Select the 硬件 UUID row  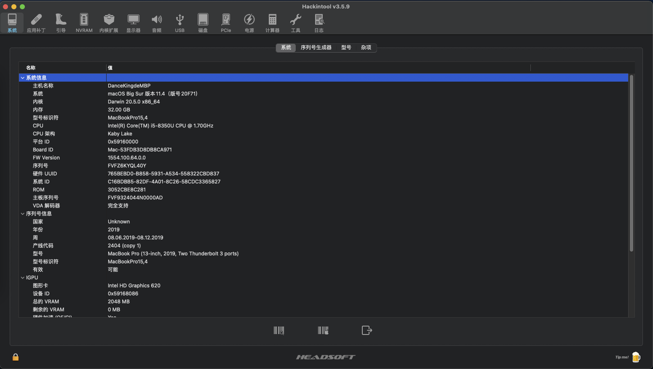[x=324, y=174]
